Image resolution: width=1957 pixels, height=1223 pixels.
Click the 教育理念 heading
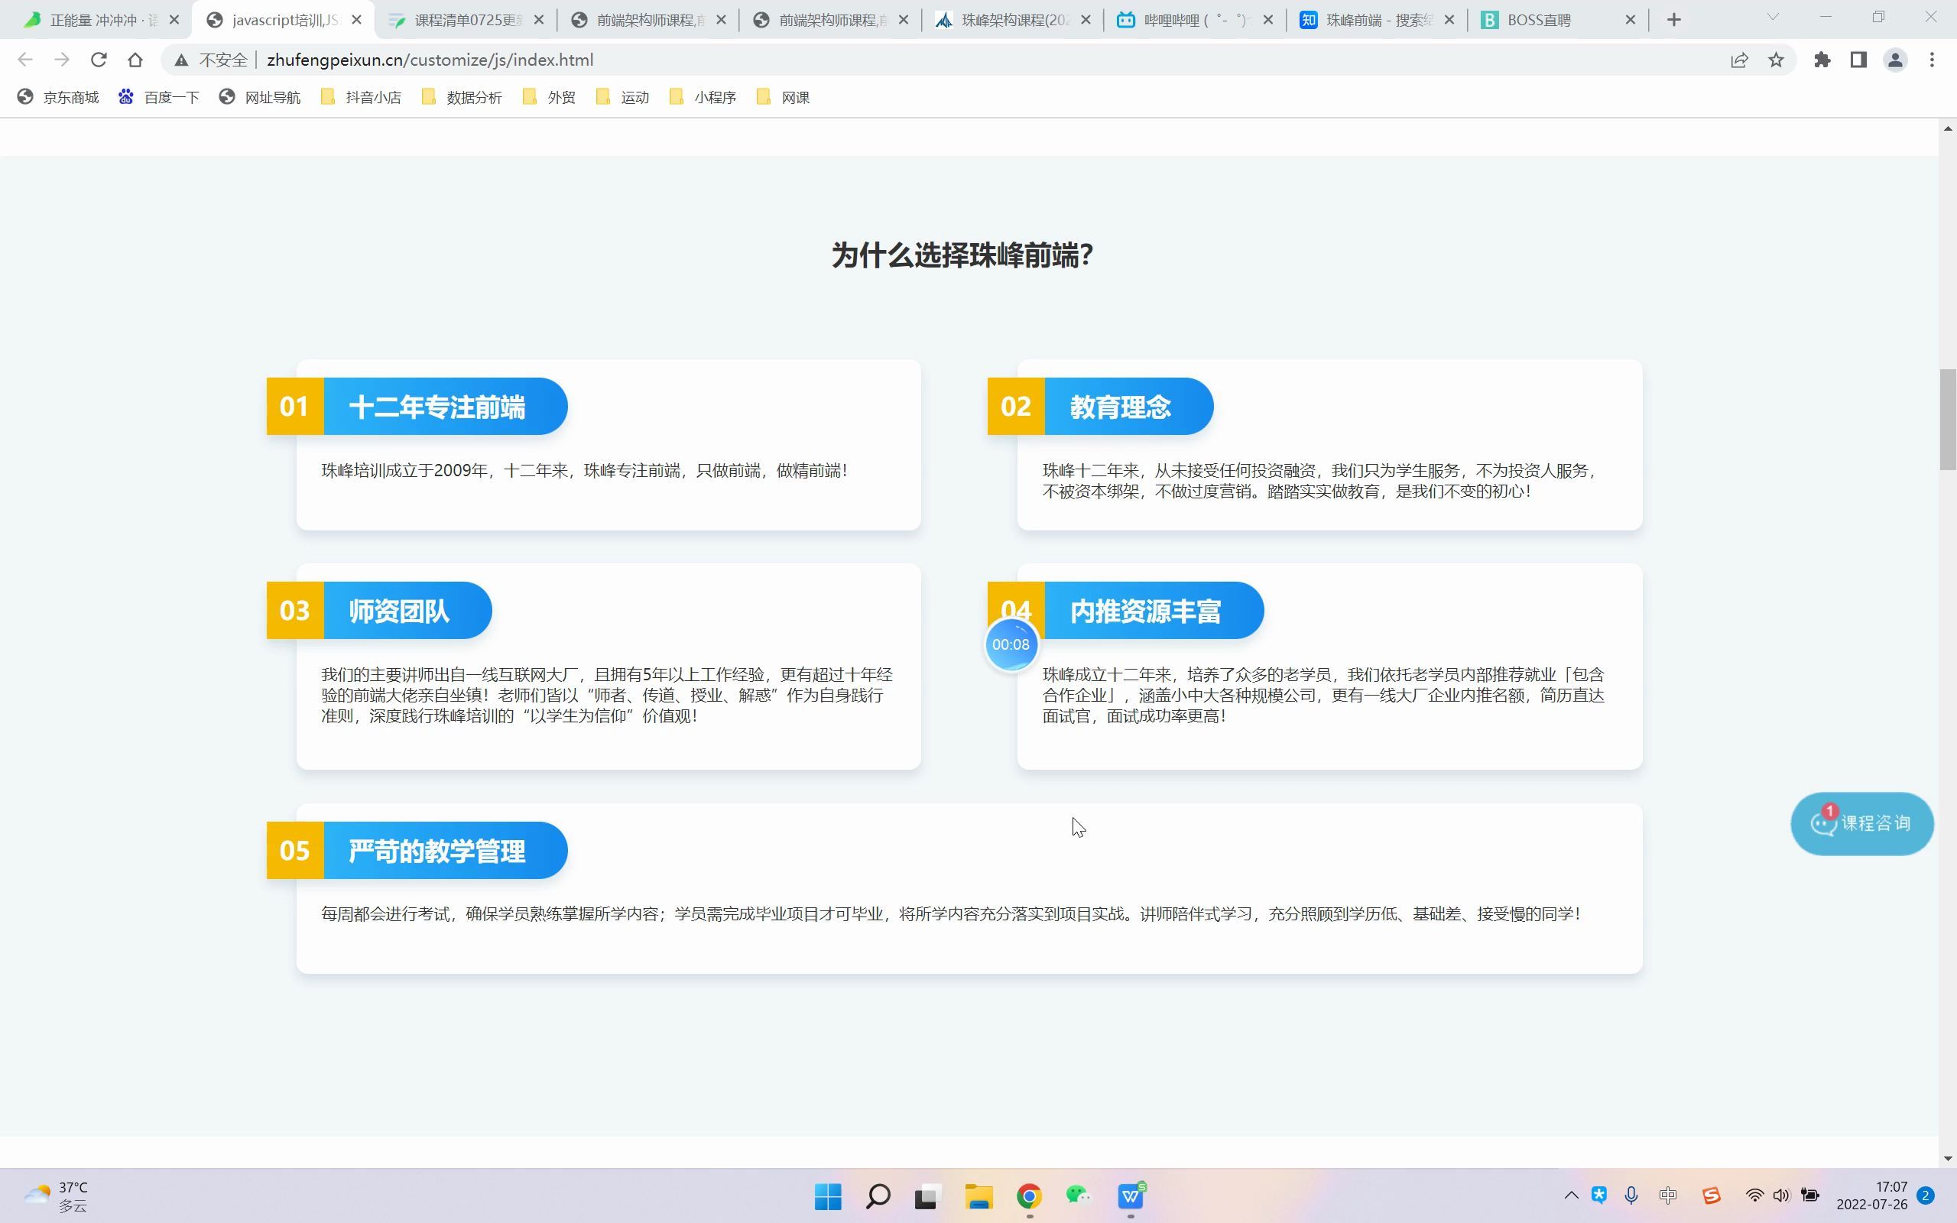1120,407
